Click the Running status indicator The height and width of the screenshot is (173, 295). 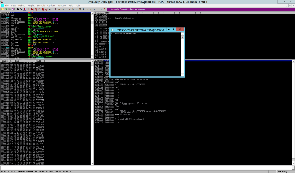tap(282, 171)
